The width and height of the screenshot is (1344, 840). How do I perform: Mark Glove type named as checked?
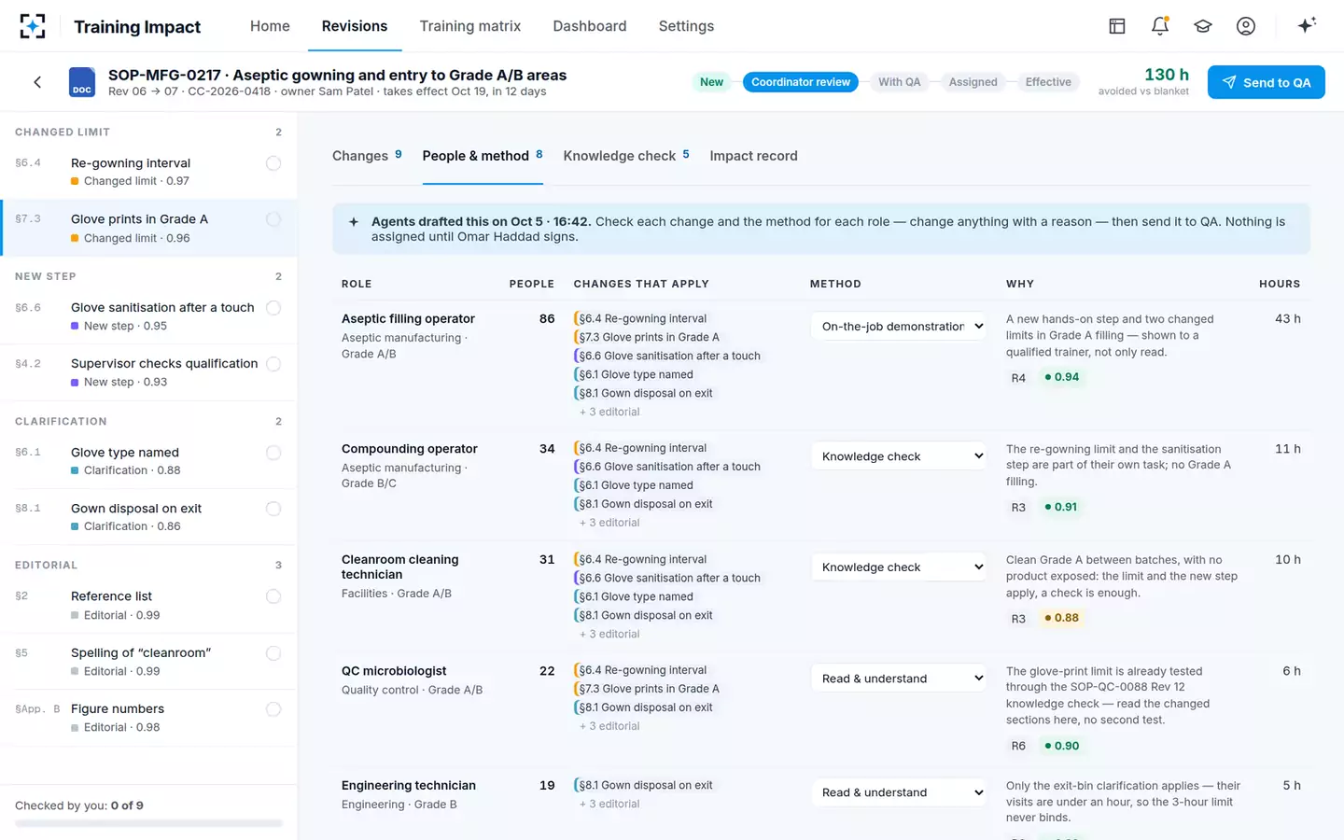point(273,453)
